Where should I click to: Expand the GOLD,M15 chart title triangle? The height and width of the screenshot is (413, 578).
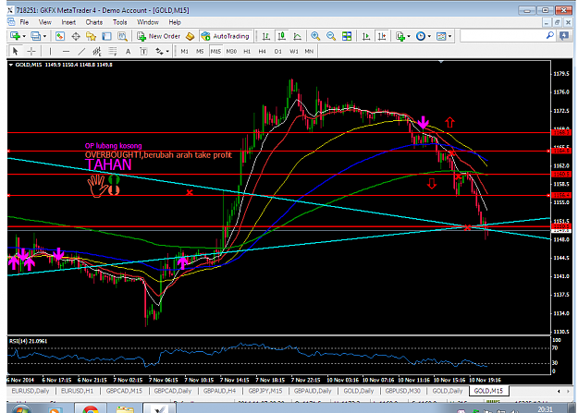click(11, 65)
